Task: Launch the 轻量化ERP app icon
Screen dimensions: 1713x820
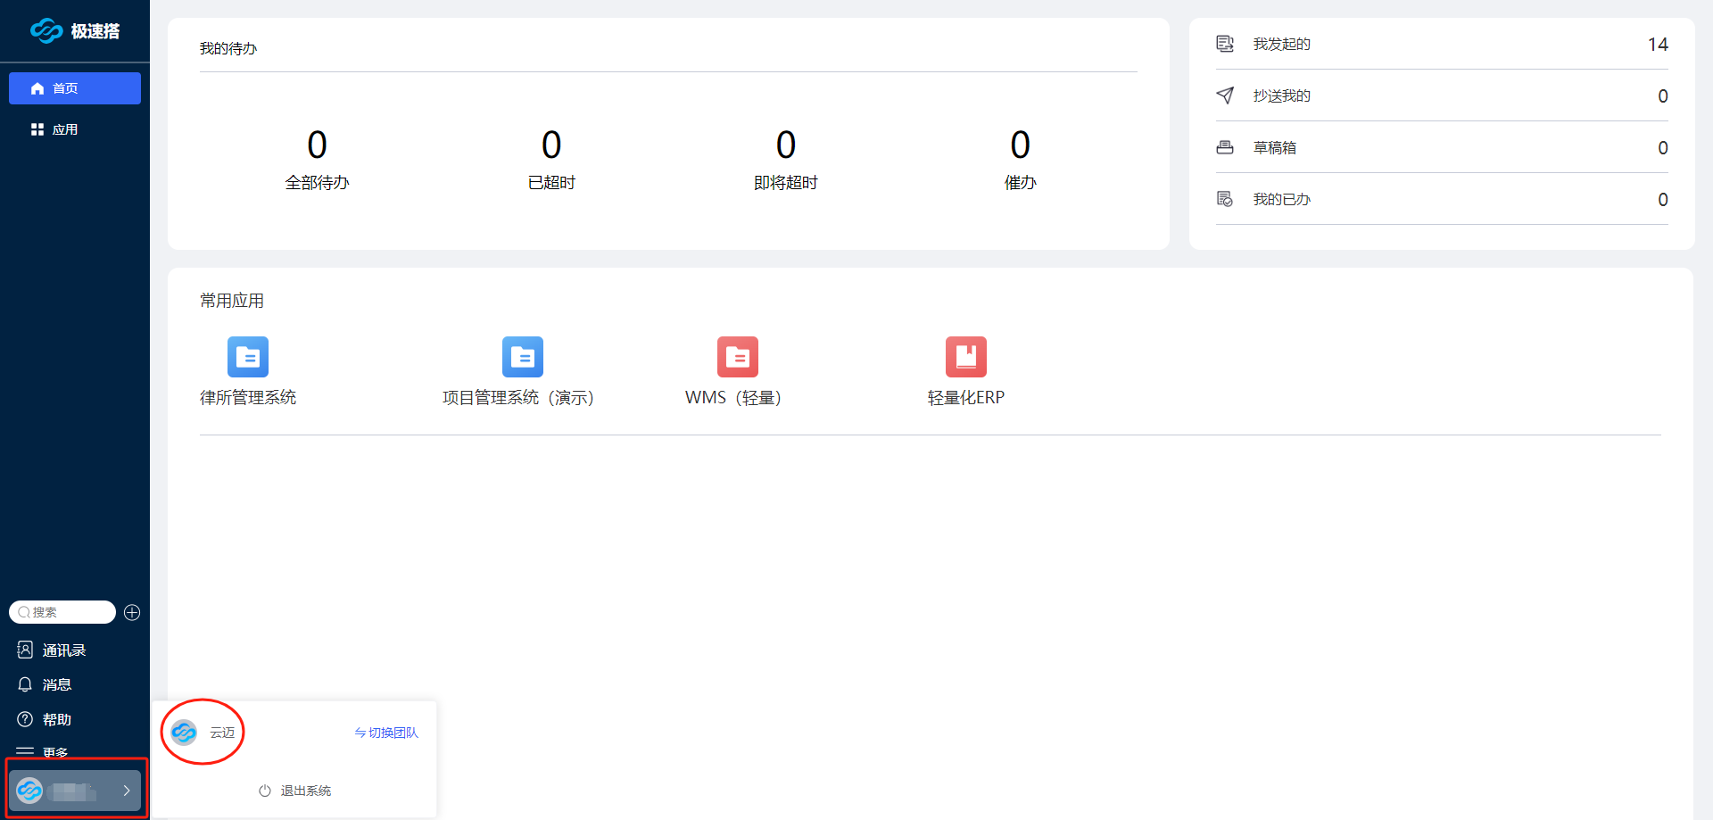Action: [x=965, y=357]
